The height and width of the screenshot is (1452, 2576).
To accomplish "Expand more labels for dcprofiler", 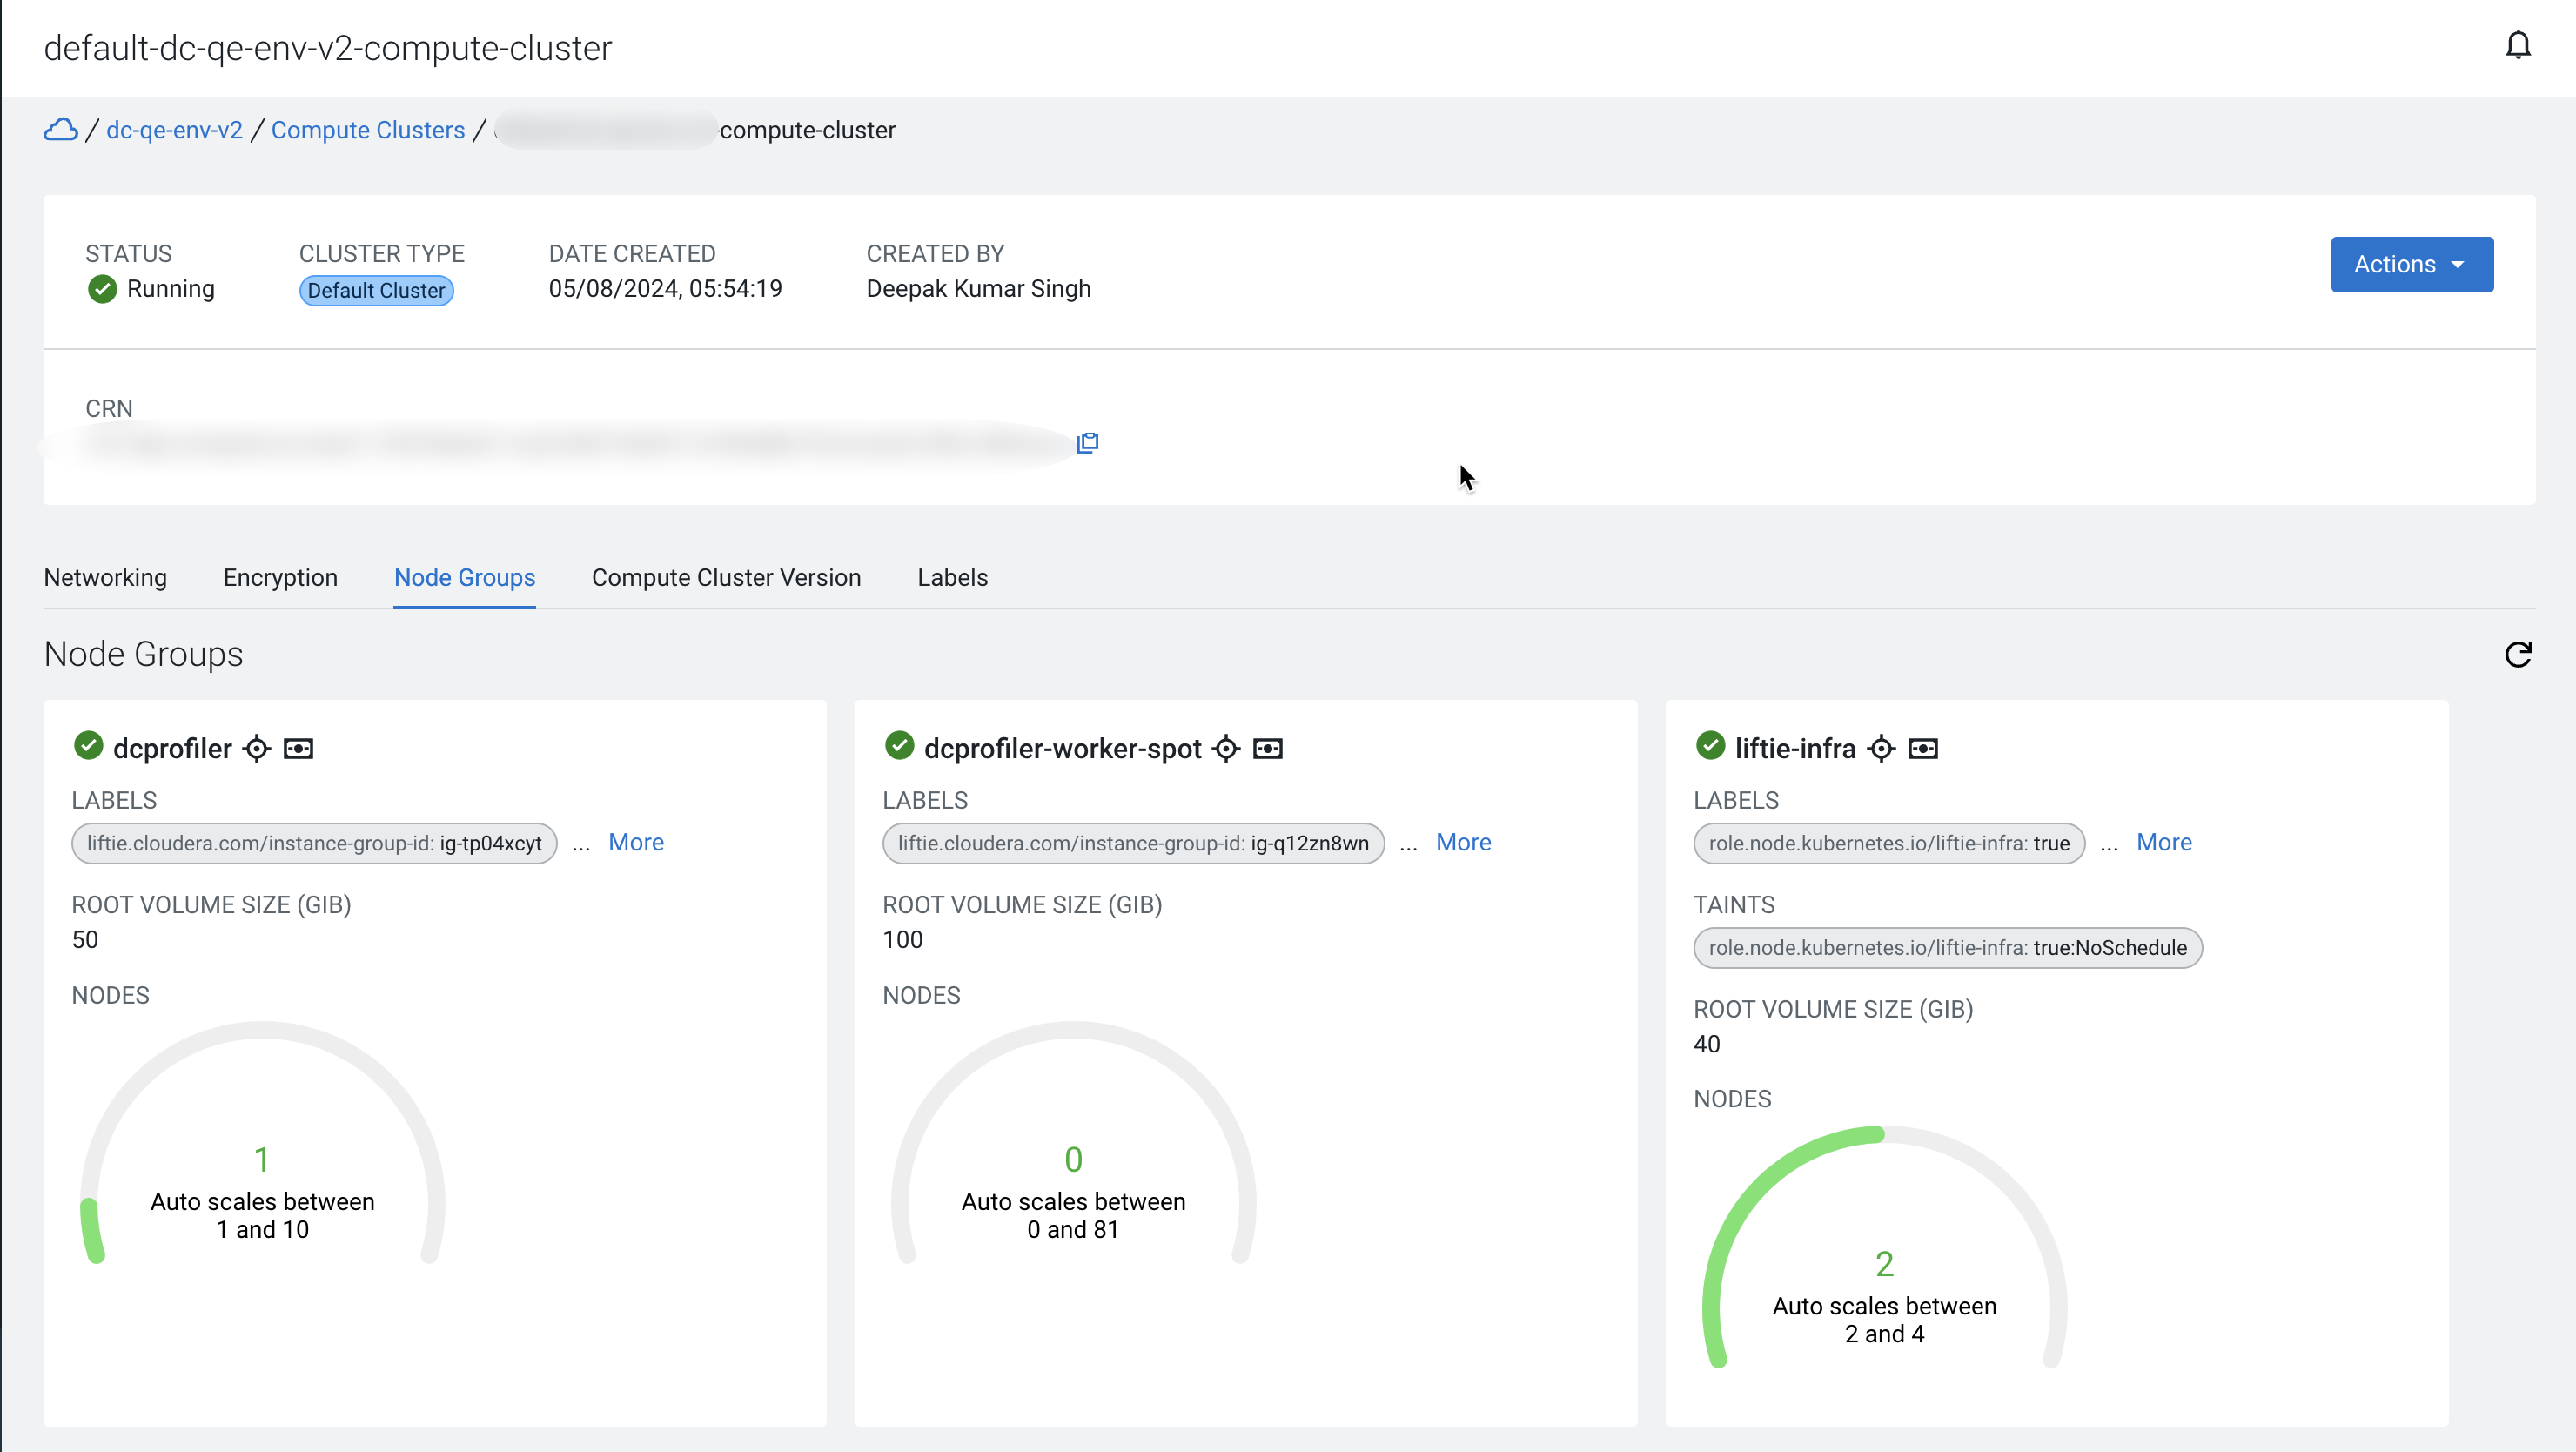I will click(x=636, y=842).
